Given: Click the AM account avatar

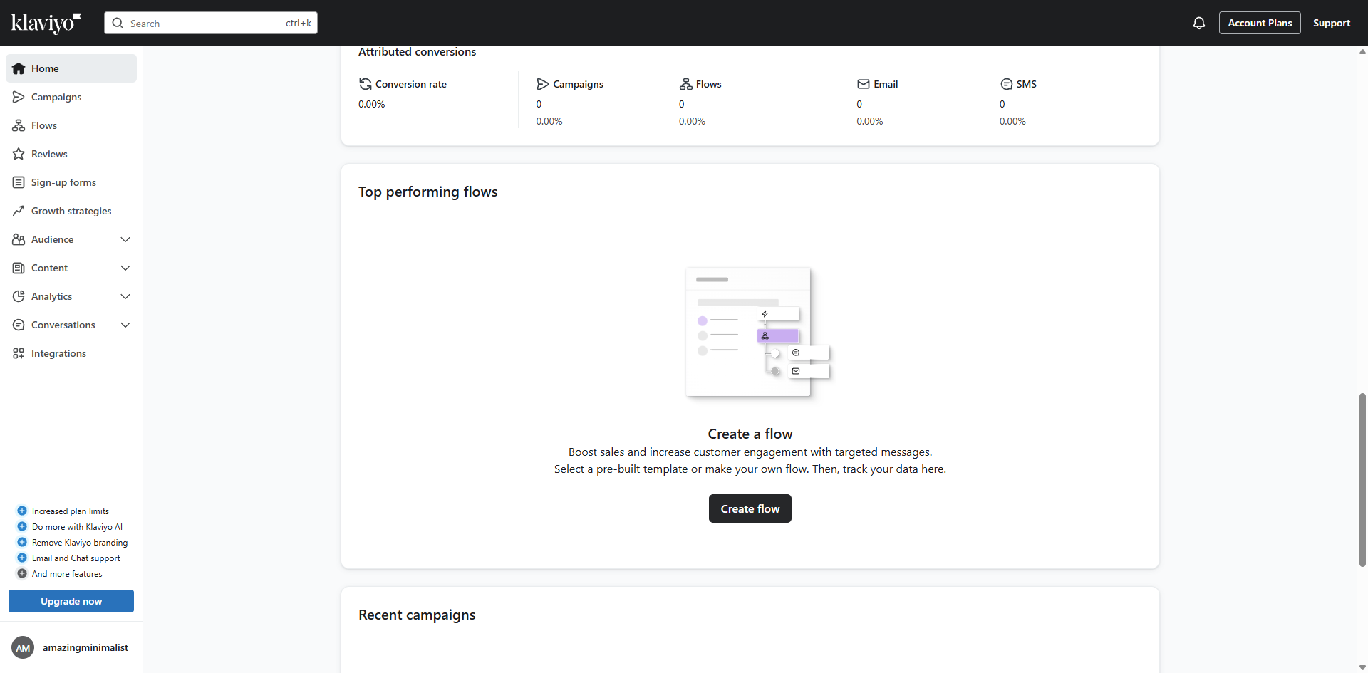Looking at the screenshot, I should (23, 647).
